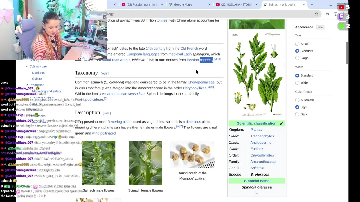Viewport: 360px width, 202px height.
Task: Open the flowering plants link
Action: coord(120,122)
